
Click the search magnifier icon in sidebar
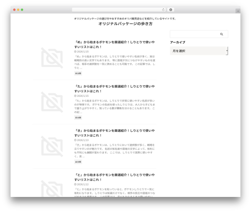pyautogui.click(x=221, y=34)
